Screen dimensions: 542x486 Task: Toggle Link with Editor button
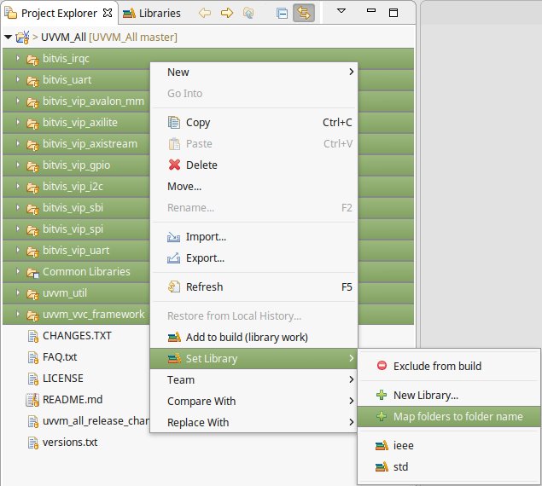tap(304, 13)
